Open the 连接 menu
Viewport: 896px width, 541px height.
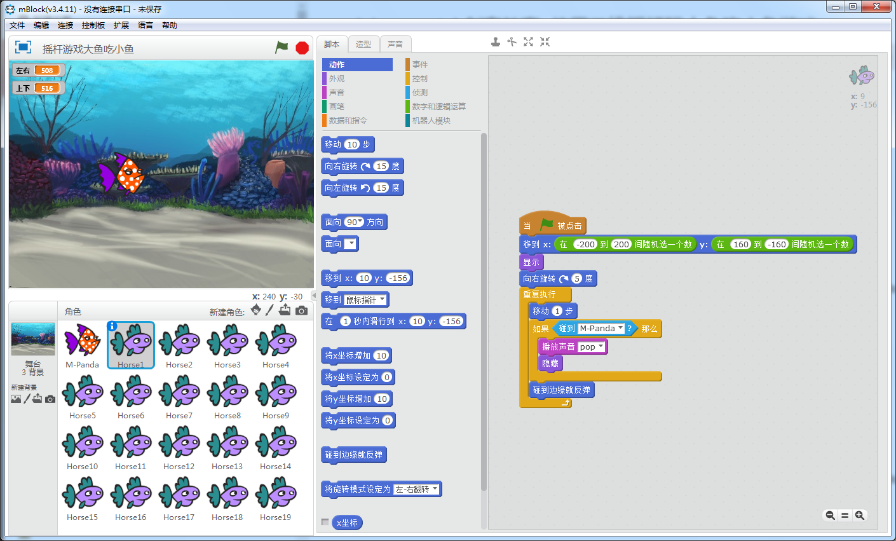[65, 25]
